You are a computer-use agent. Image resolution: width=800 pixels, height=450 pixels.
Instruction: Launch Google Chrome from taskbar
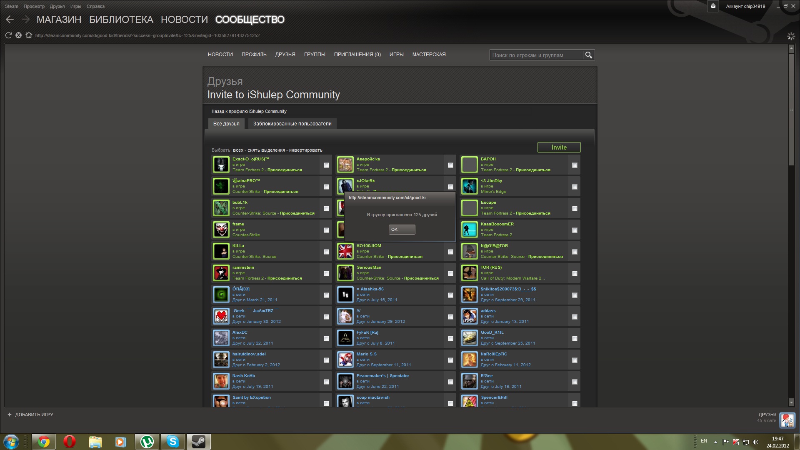(x=43, y=442)
